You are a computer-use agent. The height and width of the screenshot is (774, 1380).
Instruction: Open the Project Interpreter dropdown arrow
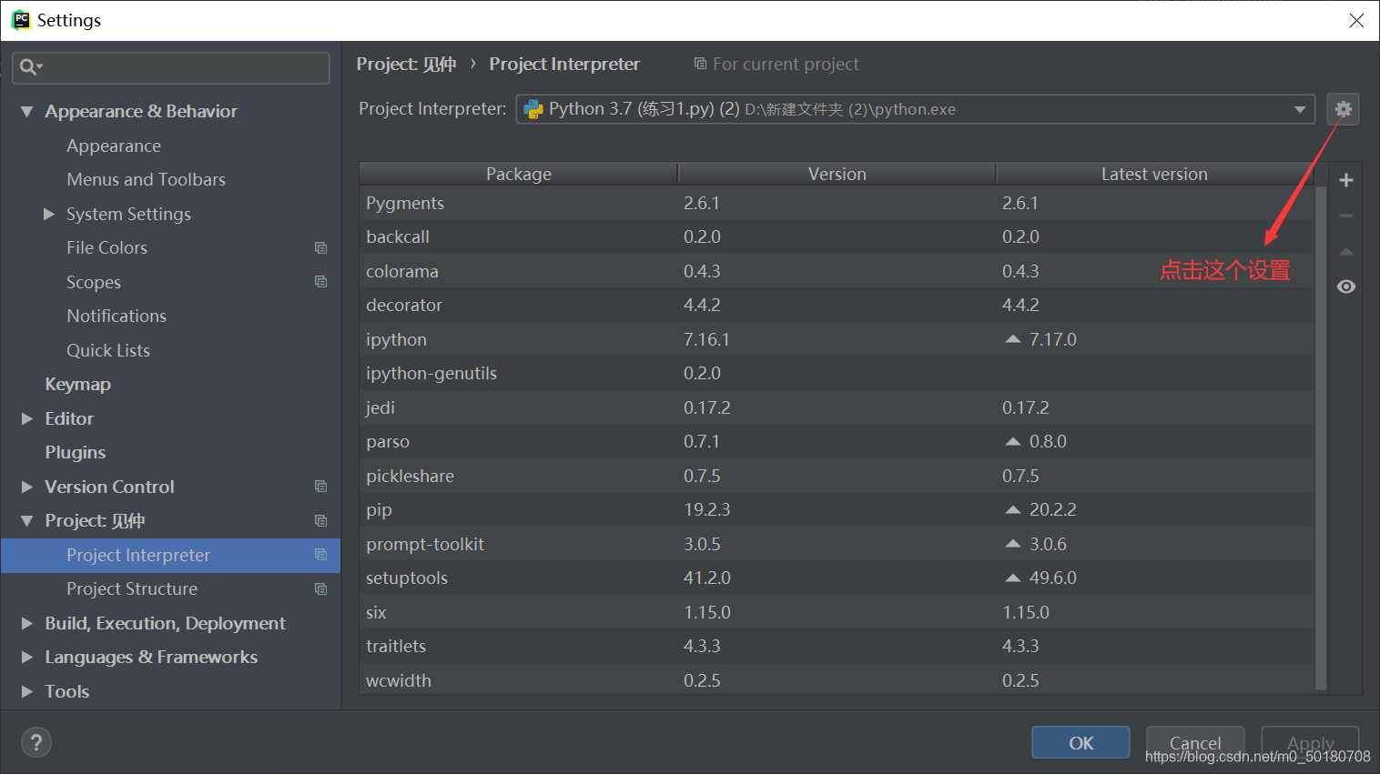point(1300,109)
